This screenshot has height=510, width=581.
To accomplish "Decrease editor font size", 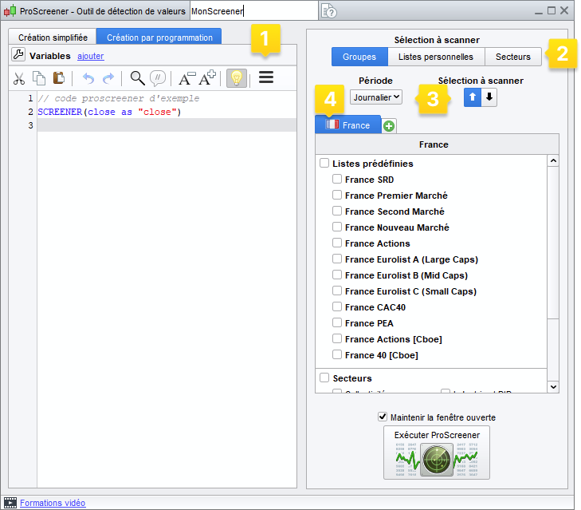I will coord(187,78).
